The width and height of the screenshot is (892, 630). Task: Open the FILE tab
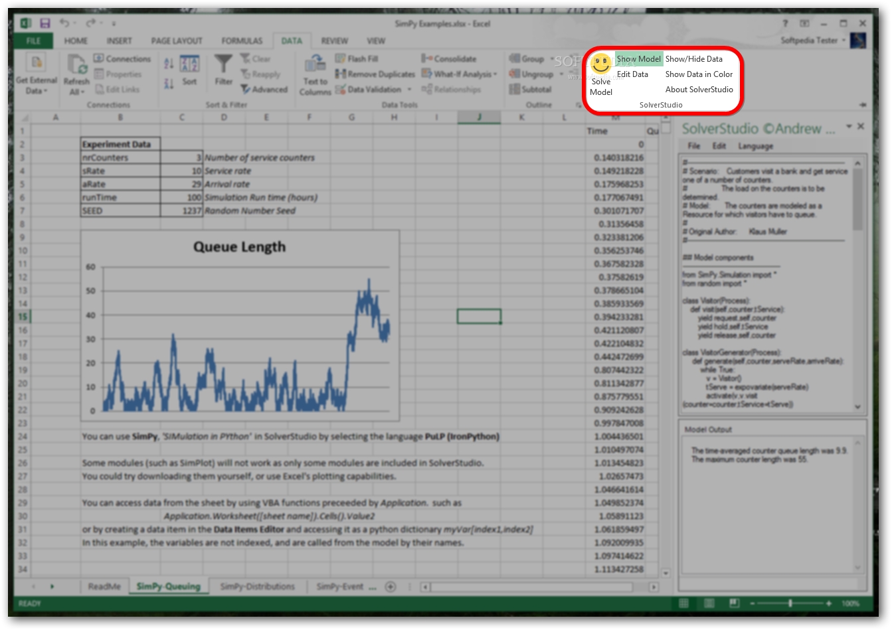coord(33,40)
